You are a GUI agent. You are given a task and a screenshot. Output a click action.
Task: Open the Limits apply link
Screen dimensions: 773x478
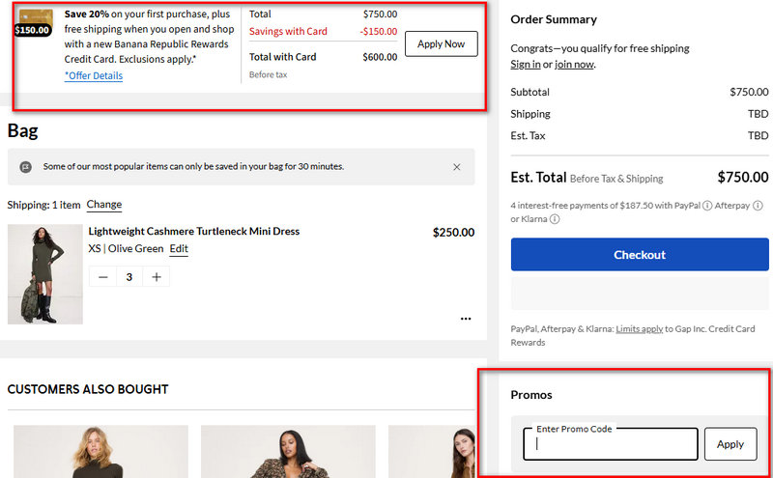[639, 329]
